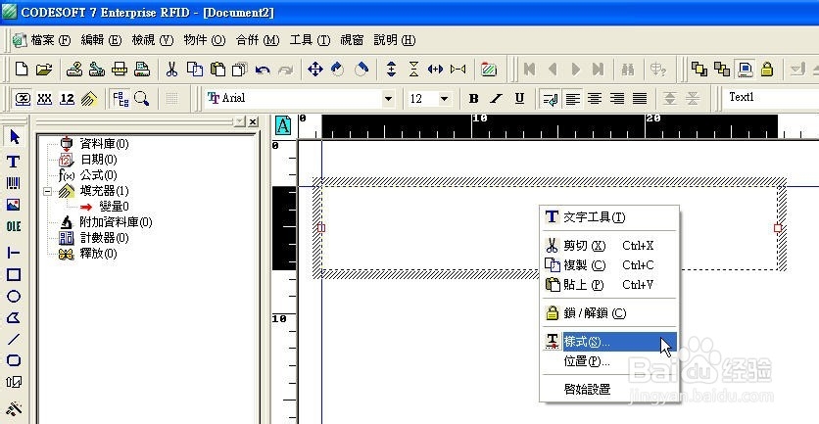Close the data sources side panel

pyautogui.click(x=253, y=121)
